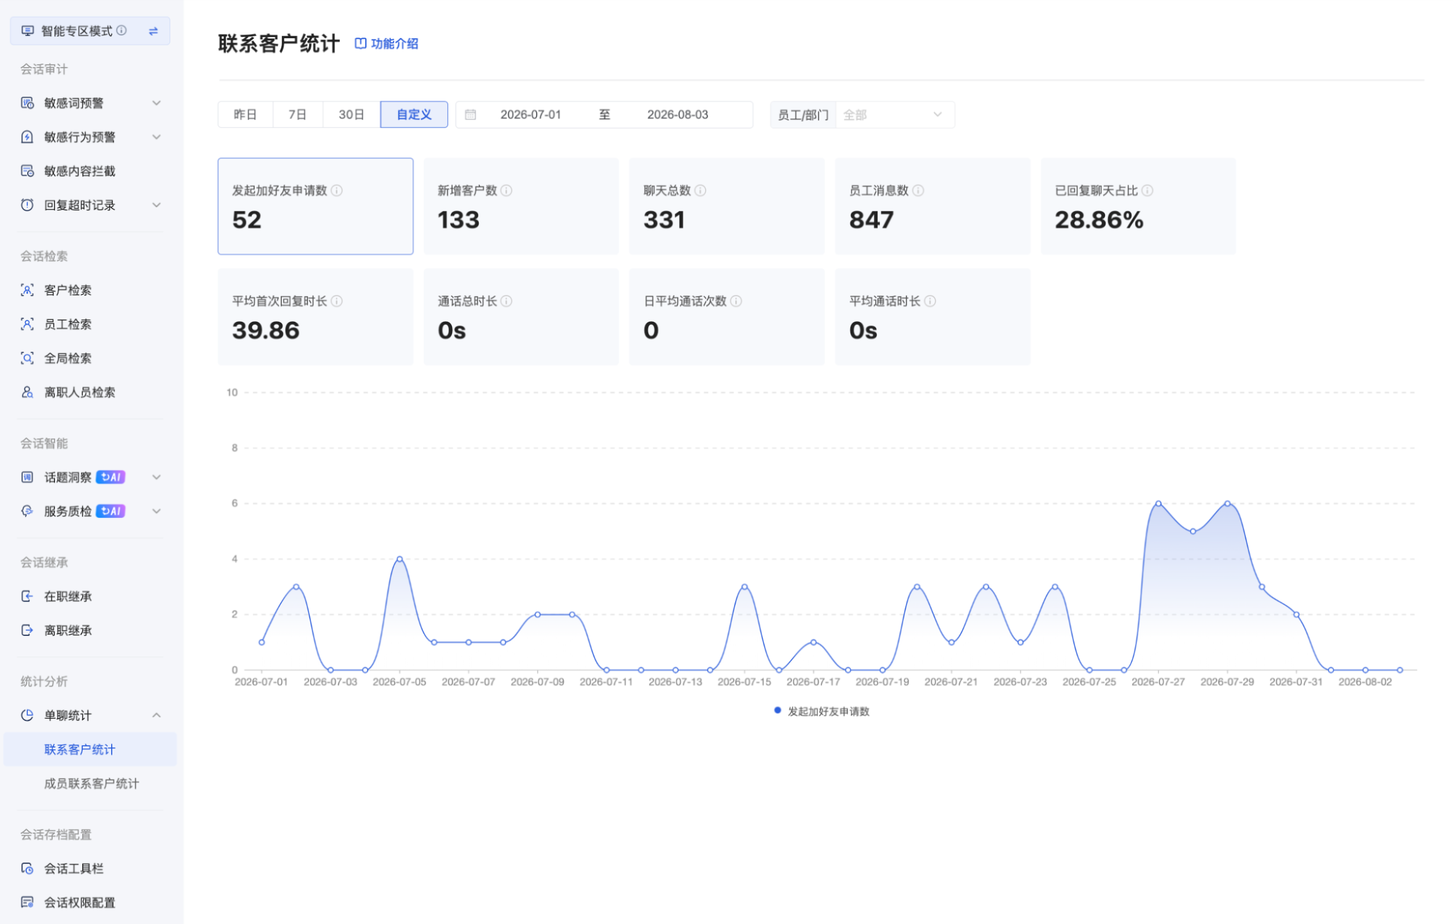This screenshot has width=1453, height=924.
Task: Open the 功能介绍 link
Action: coord(387,43)
